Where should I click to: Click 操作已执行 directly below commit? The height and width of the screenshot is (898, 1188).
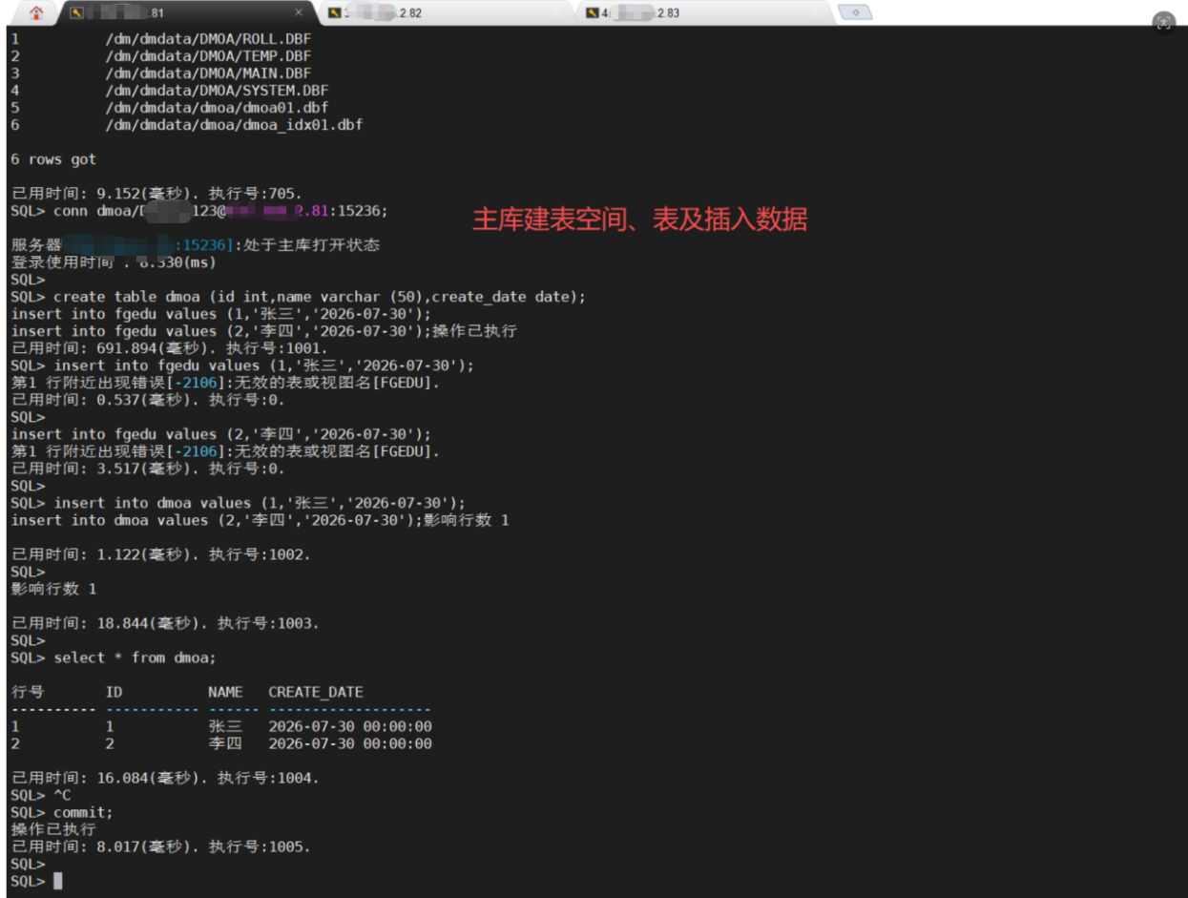click(53, 829)
